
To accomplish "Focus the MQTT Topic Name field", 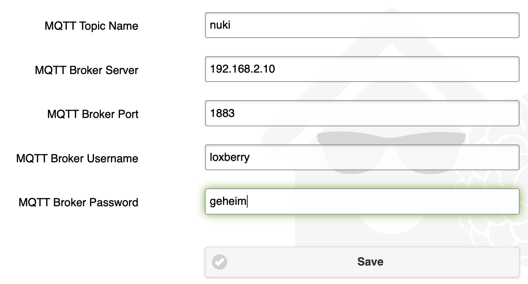I will pos(362,25).
